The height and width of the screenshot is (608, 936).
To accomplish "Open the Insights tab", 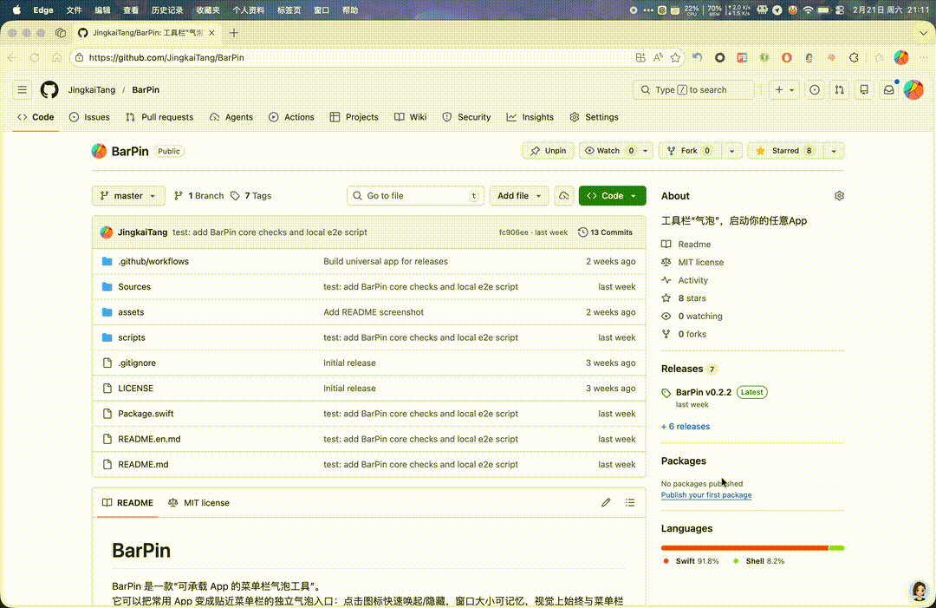I will (x=530, y=118).
